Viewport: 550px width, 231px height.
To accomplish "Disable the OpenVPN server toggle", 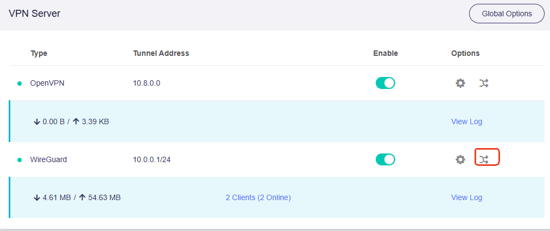I will 385,83.
